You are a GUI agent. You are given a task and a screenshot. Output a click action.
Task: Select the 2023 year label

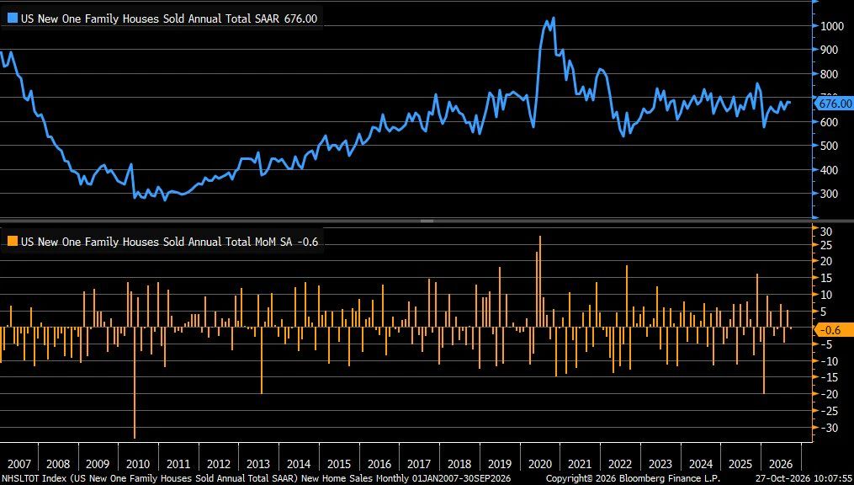tap(660, 464)
